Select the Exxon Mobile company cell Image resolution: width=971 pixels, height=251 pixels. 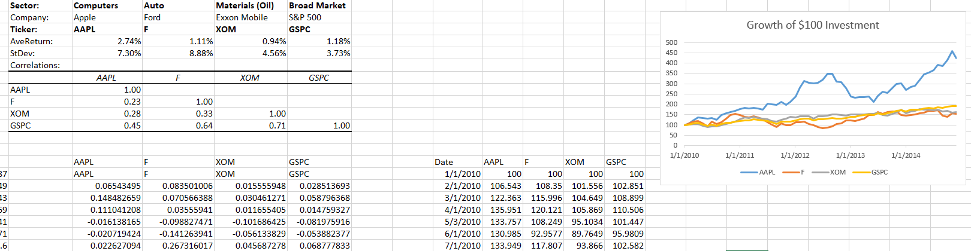pyautogui.click(x=242, y=17)
